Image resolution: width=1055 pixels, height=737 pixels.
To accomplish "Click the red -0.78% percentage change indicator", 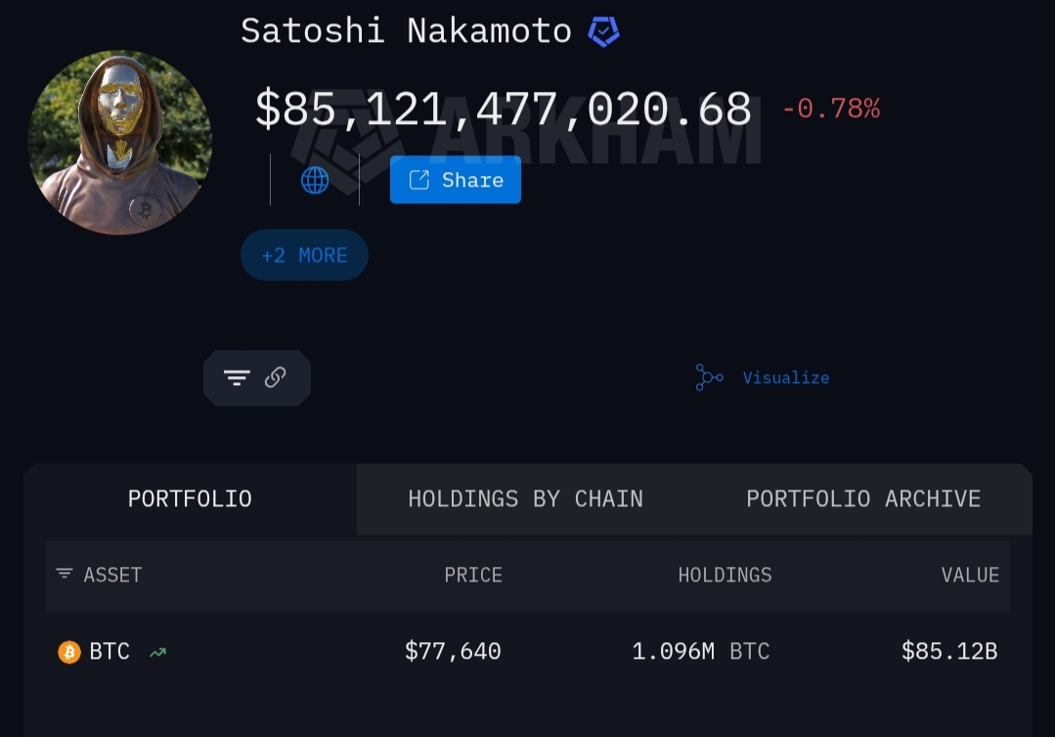I will (831, 108).
